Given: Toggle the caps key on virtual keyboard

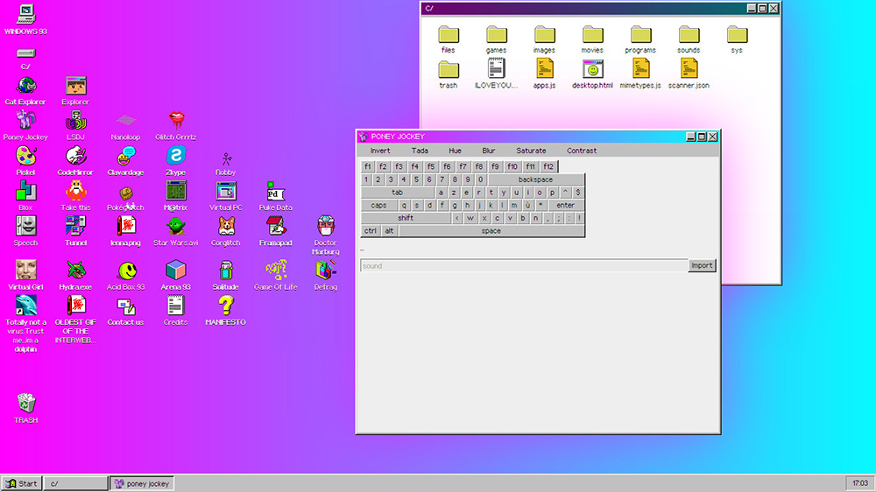Looking at the screenshot, I should click(x=378, y=205).
